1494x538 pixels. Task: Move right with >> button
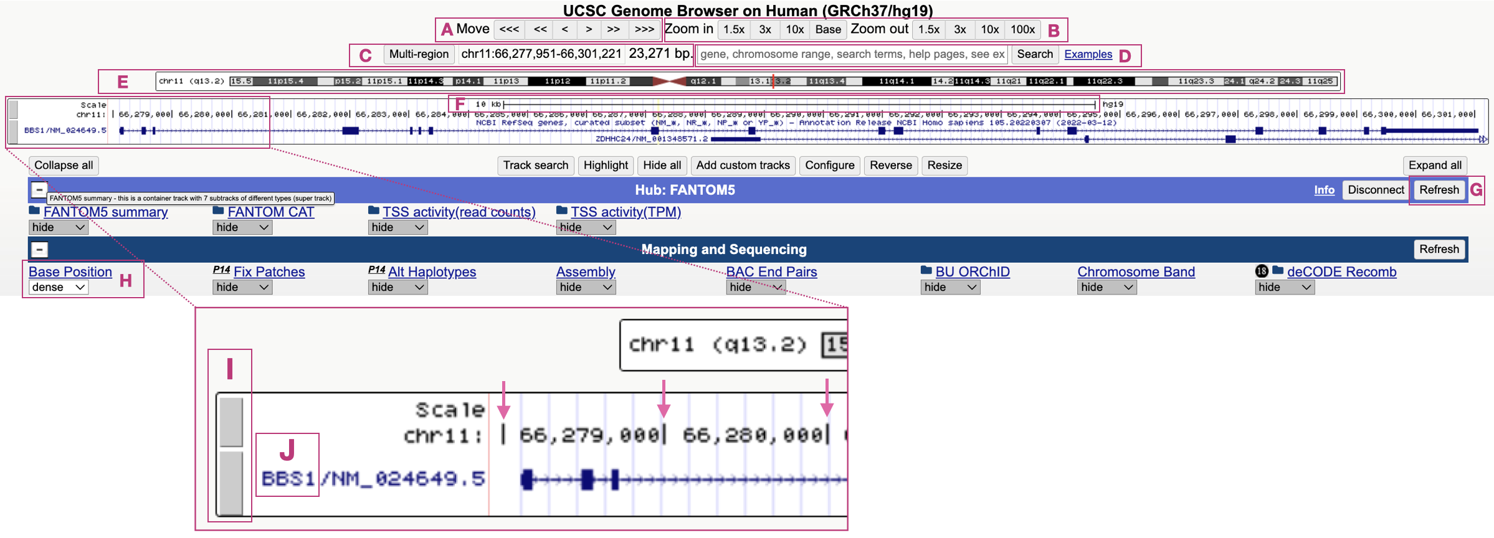point(614,29)
